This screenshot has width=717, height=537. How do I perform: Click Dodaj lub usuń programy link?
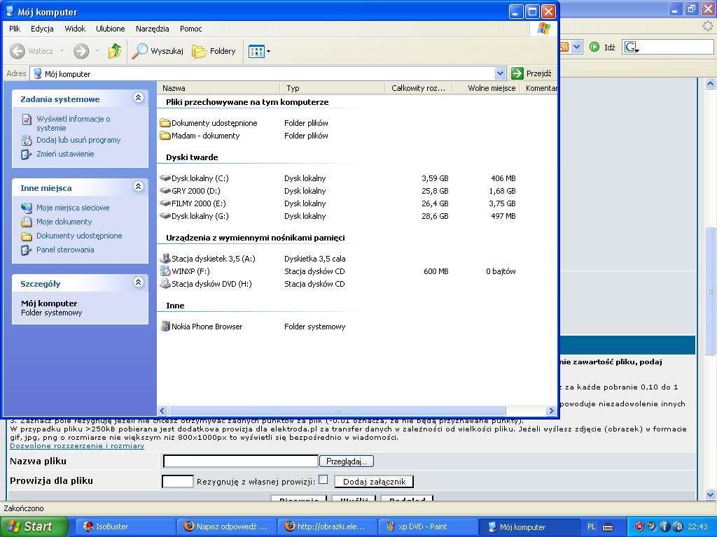(78, 140)
